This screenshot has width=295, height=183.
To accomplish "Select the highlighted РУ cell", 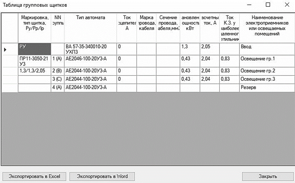I will (x=34, y=49).
